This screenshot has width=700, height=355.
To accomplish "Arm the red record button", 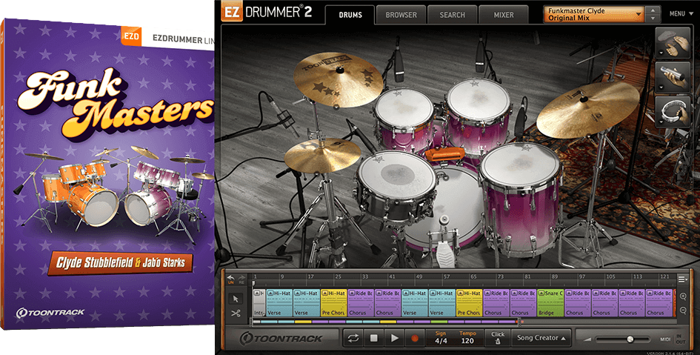I will [x=415, y=339].
